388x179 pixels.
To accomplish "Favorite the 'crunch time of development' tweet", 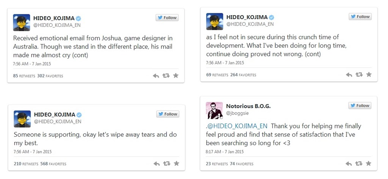I will [369, 75].
